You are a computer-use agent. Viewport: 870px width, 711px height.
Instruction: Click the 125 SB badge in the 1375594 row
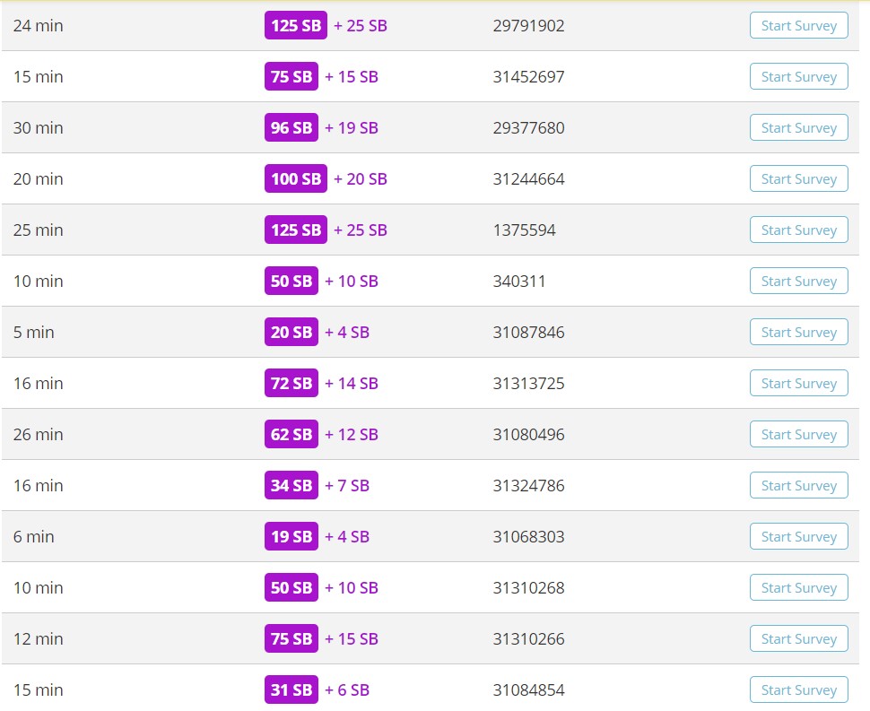point(296,230)
